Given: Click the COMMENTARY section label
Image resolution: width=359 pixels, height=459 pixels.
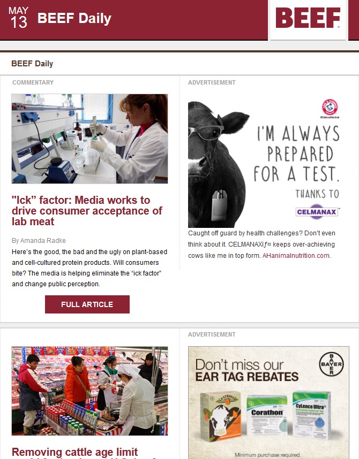Looking at the screenshot, I should tap(33, 82).
